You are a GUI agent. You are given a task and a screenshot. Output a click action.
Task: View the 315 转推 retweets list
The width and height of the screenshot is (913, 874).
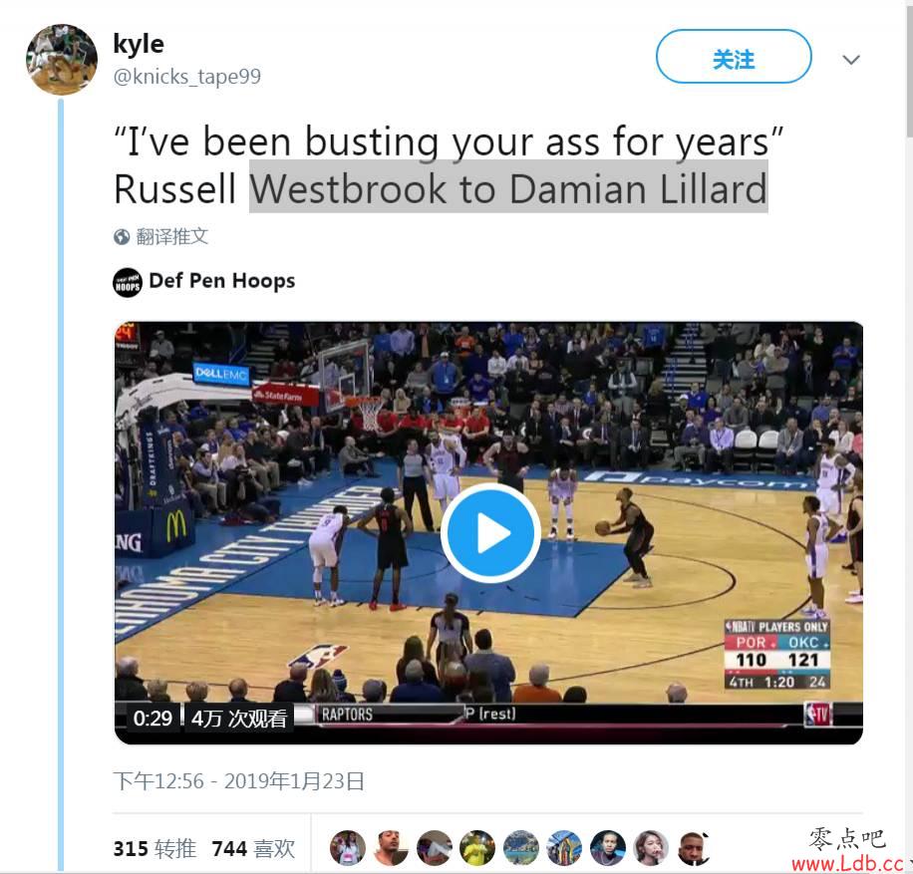(x=154, y=848)
